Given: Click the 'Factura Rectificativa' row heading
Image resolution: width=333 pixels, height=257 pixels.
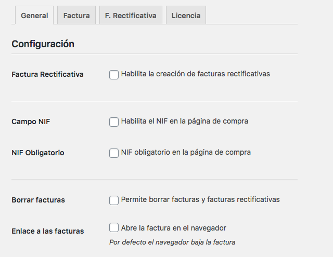Looking at the screenshot, I should click(47, 74).
